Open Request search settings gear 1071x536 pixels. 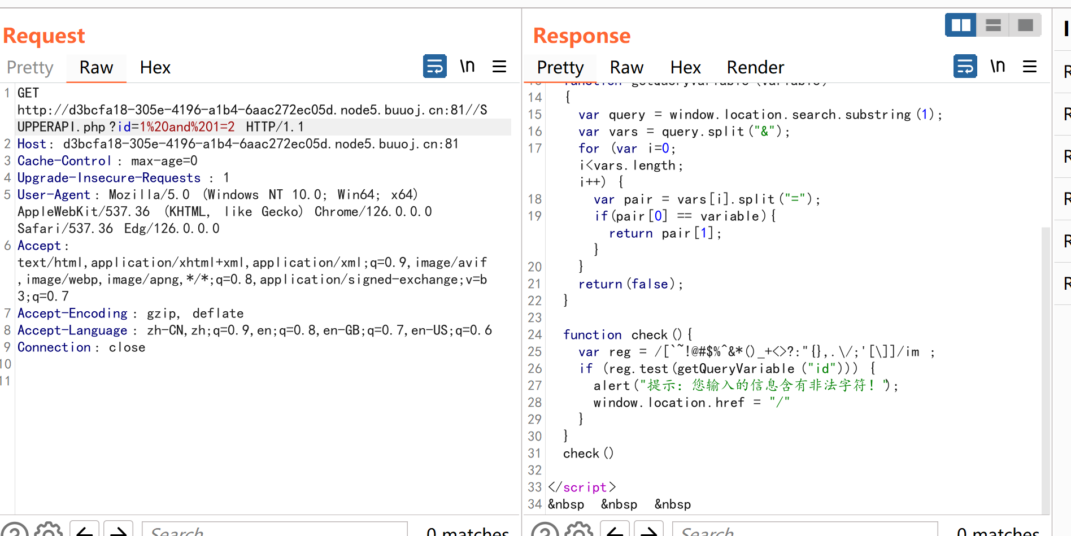[49, 530]
